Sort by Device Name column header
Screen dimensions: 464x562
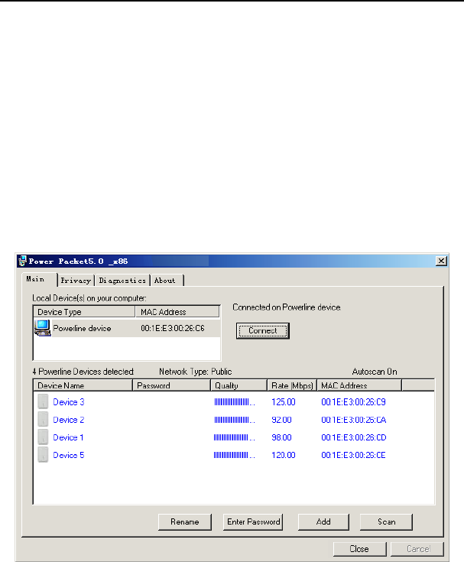pos(83,385)
